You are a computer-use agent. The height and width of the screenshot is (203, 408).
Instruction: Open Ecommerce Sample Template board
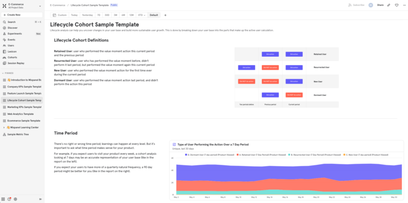(x=22, y=121)
